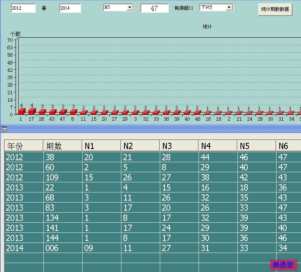Click period 141 cell in the table

click(x=62, y=228)
